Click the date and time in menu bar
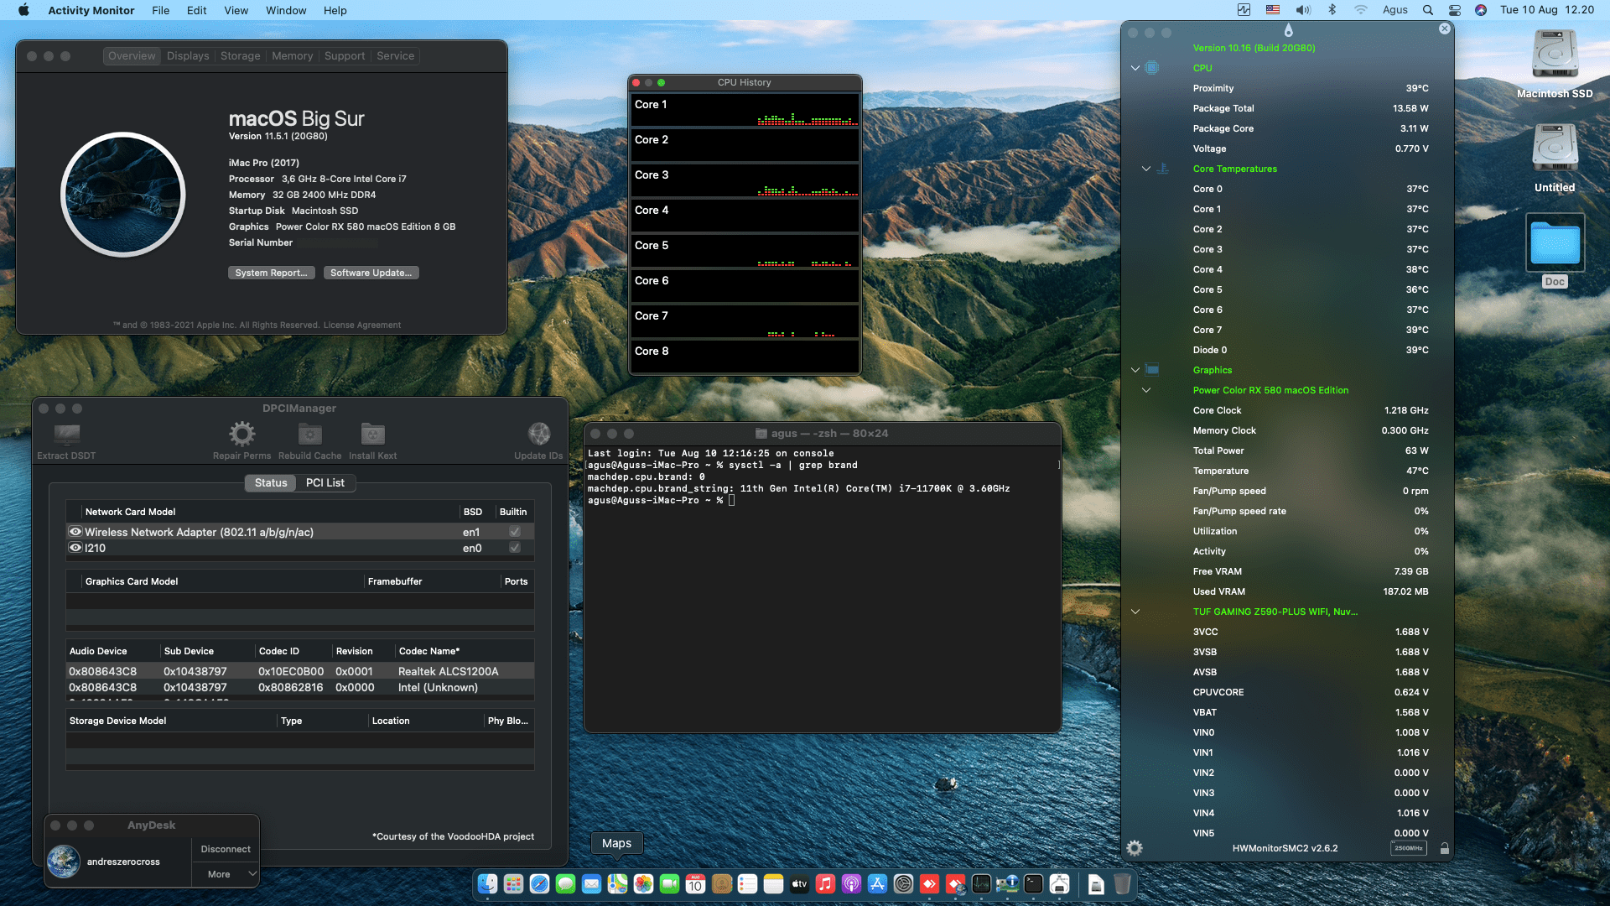The image size is (1610, 906). pos(1546,10)
